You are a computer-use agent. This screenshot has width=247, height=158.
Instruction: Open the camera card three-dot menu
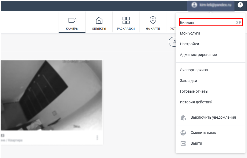tap(97, 138)
